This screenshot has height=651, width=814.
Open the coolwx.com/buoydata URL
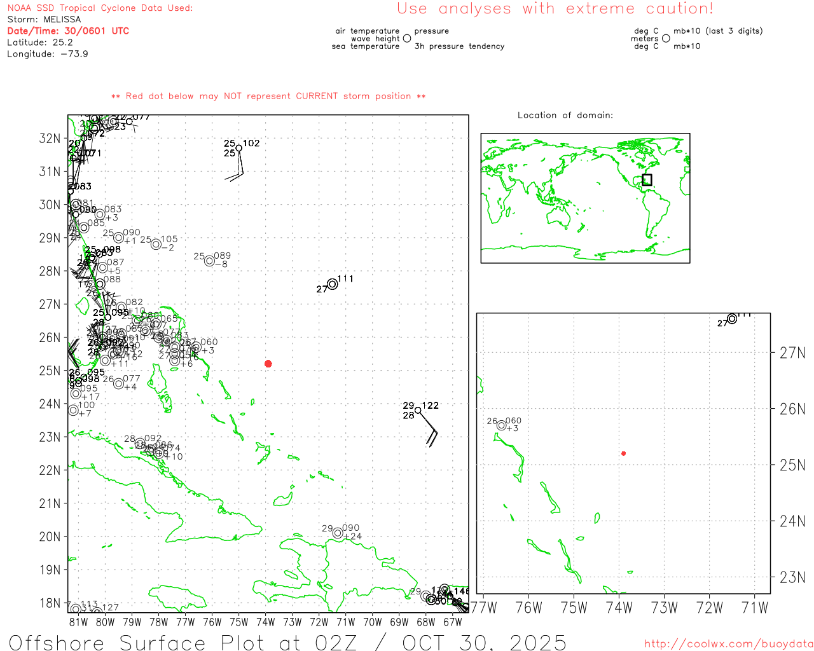tap(728, 644)
